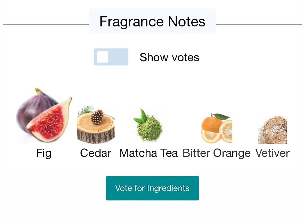Toggle the Show votes switch
The image size is (305, 223).
point(111,57)
